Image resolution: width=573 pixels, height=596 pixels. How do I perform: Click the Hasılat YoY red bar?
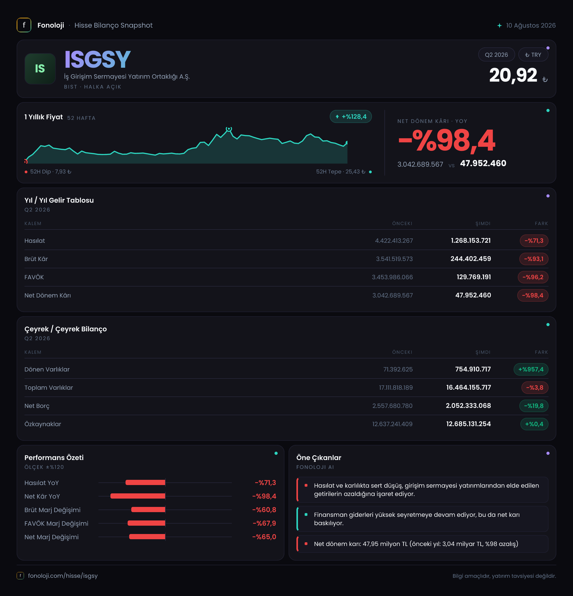[145, 482]
